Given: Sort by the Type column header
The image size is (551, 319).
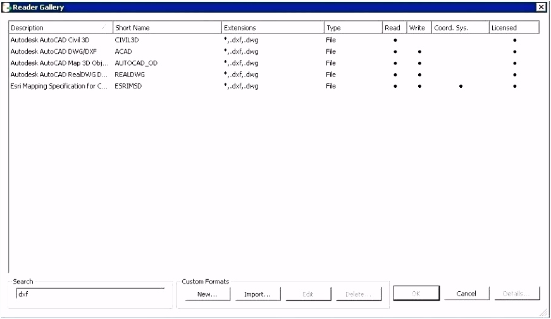Looking at the screenshot, I should (353, 28).
